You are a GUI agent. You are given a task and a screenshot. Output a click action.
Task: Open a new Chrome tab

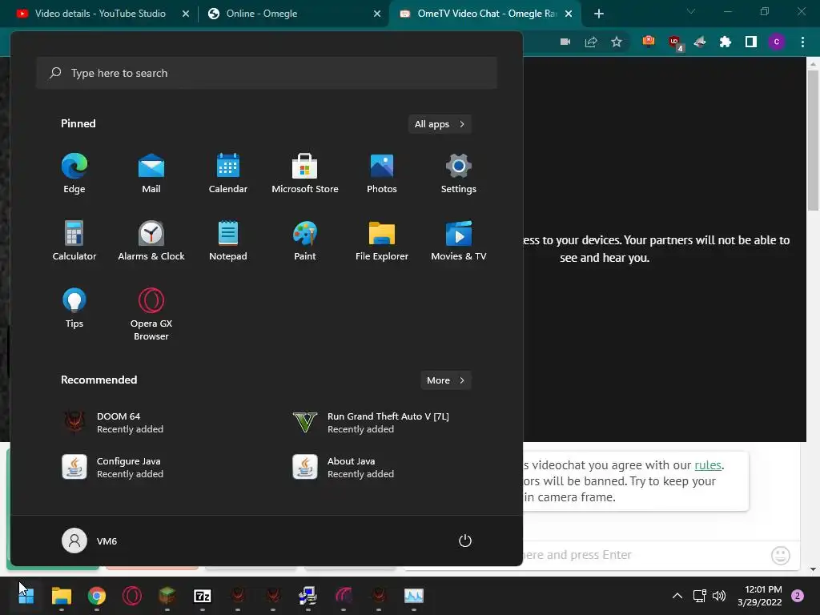tap(599, 14)
